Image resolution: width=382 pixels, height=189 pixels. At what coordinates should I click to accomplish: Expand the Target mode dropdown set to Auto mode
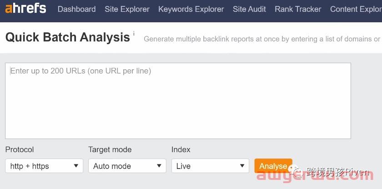[x=127, y=166]
